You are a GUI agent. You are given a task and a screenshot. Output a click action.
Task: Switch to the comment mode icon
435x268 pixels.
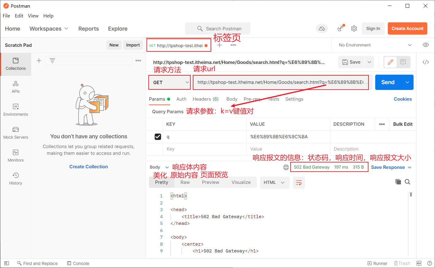[x=403, y=62]
